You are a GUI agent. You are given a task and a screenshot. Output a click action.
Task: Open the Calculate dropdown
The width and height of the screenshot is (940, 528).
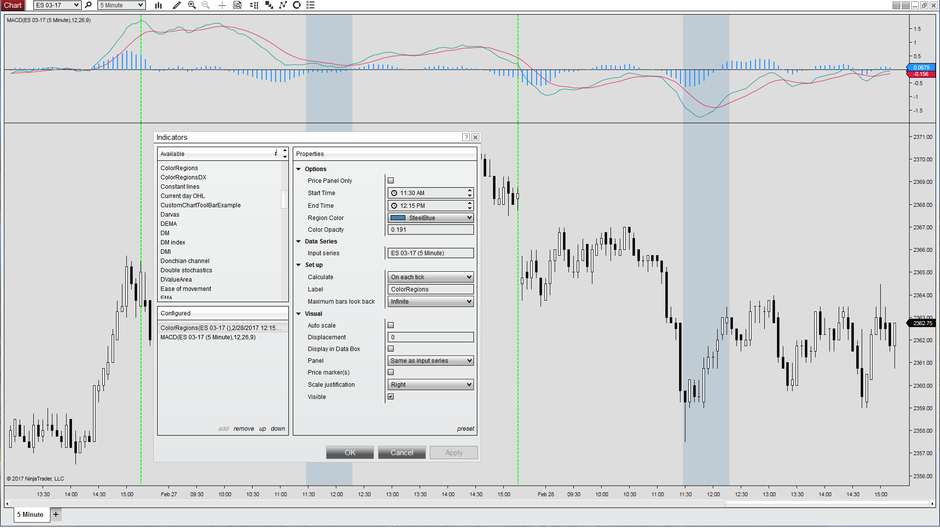[430, 277]
